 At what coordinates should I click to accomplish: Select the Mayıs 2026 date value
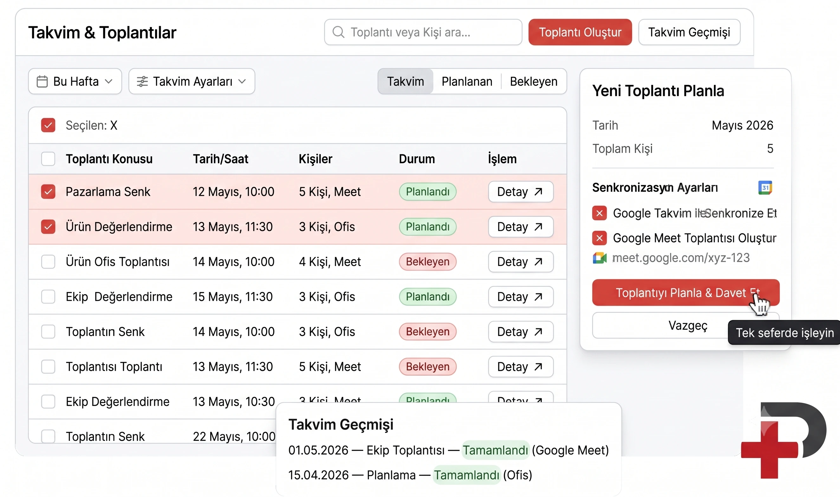tap(742, 125)
